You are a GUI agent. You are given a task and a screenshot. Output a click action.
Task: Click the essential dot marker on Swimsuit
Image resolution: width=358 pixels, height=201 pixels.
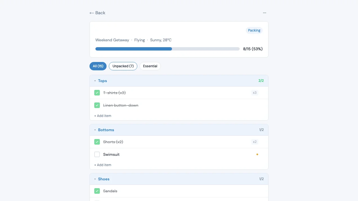coord(257,154)
